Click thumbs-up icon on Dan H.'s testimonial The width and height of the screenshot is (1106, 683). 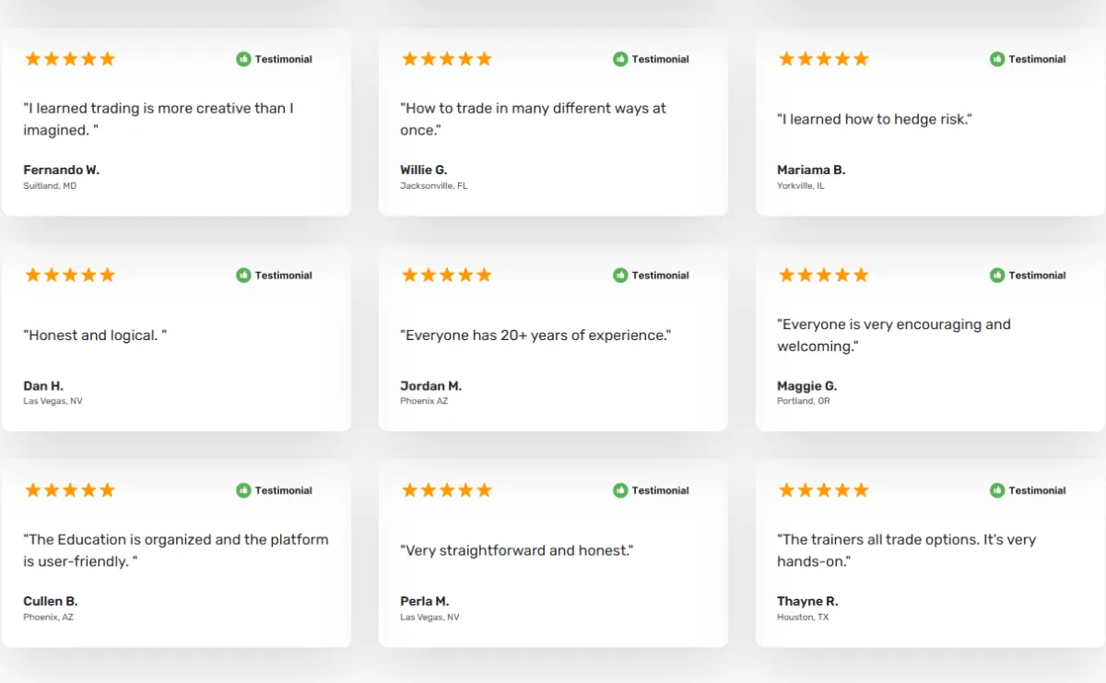point(243,275)
